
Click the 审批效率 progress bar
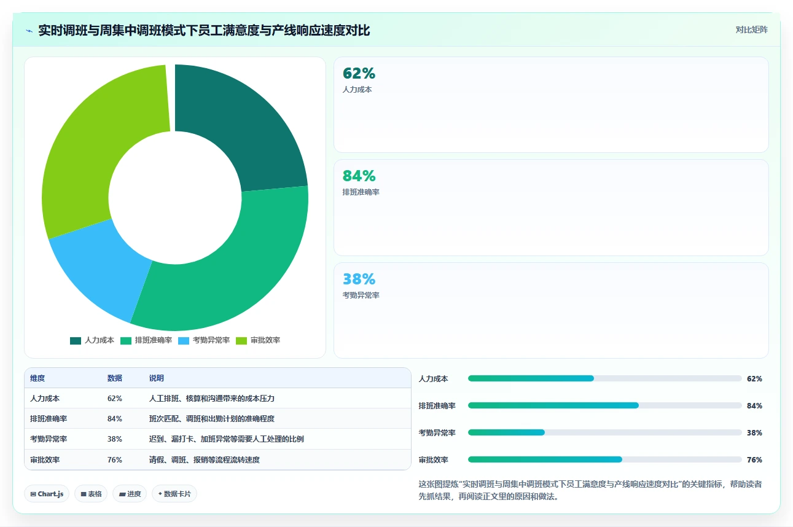(605, 459)
